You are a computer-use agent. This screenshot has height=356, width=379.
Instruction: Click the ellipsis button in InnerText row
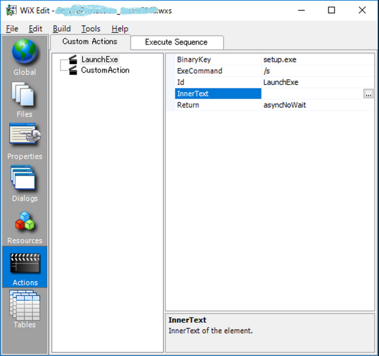point(368,94)
